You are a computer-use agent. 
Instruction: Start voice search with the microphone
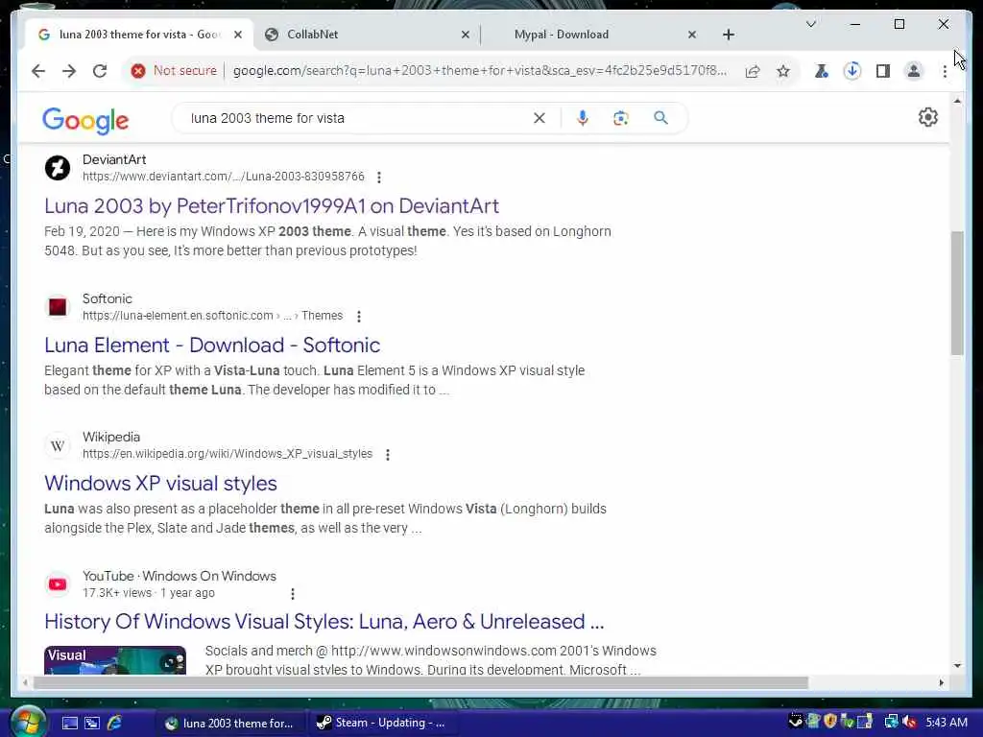583,118
